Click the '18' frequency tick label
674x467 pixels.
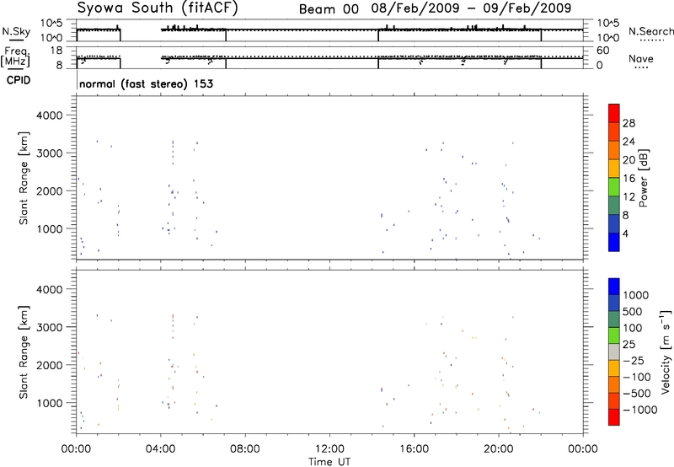(56, 51)
